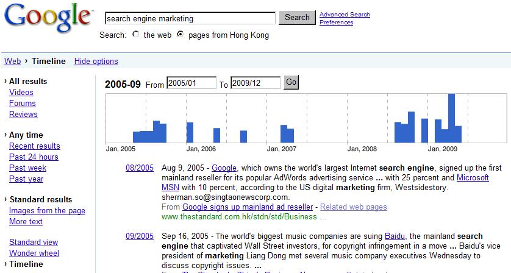
Task: Choose More text option
Action: click(26, 222)
